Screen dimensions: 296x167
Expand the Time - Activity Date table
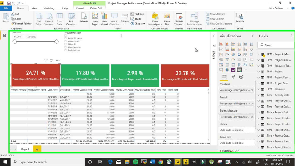click(x=259, y=95)
